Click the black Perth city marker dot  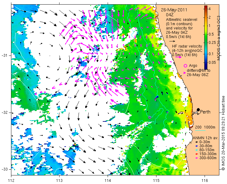(x=198, y=109)
